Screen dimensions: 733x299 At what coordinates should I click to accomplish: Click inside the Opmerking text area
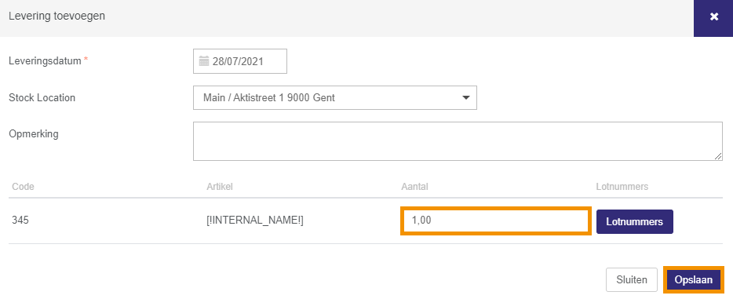pyautogui.click(x=458, y=141)
